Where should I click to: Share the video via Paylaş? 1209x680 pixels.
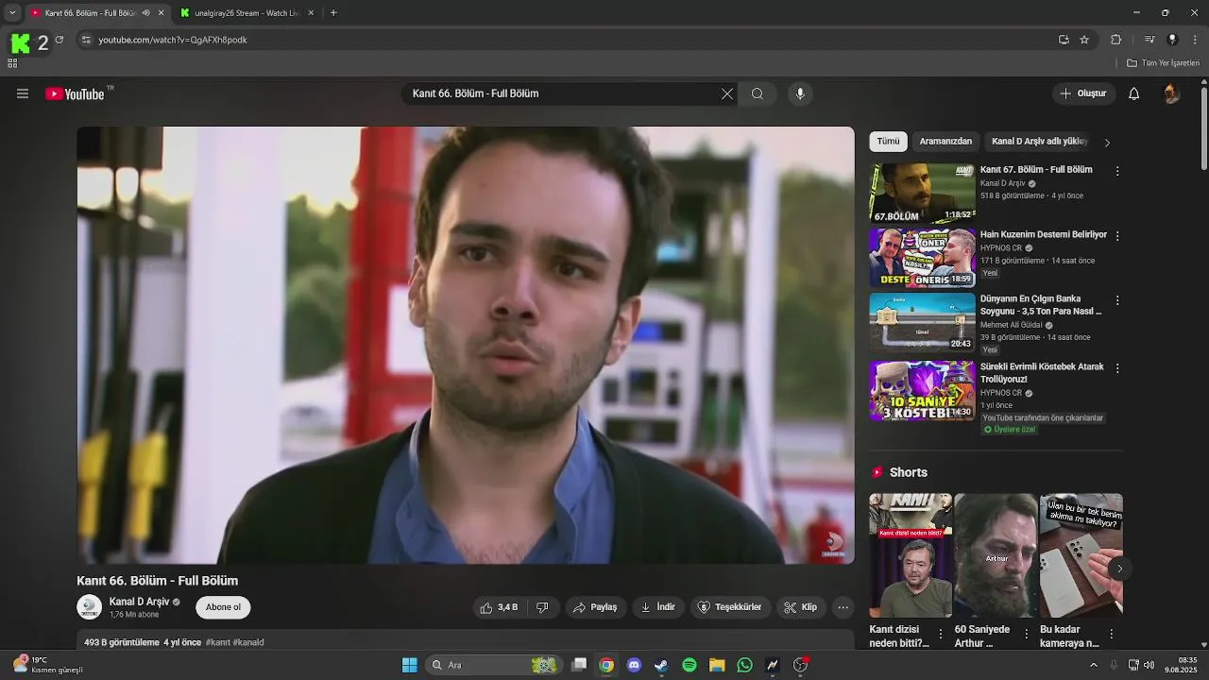point(595,607)
